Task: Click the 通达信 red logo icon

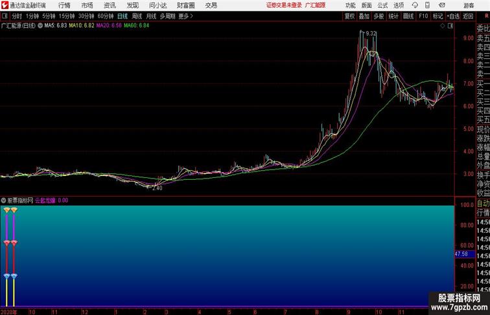Action: [x=5, y=5]
